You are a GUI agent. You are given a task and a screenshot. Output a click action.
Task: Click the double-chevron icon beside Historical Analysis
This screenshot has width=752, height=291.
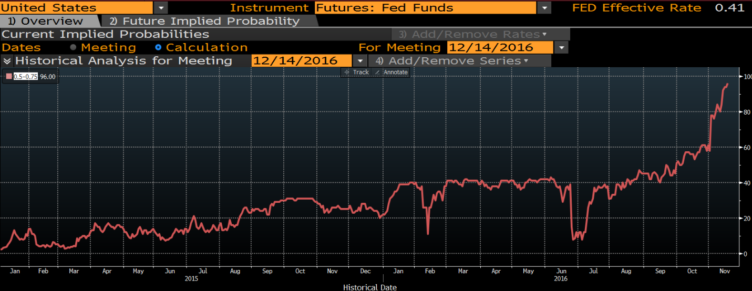click(x=7, y=61)
